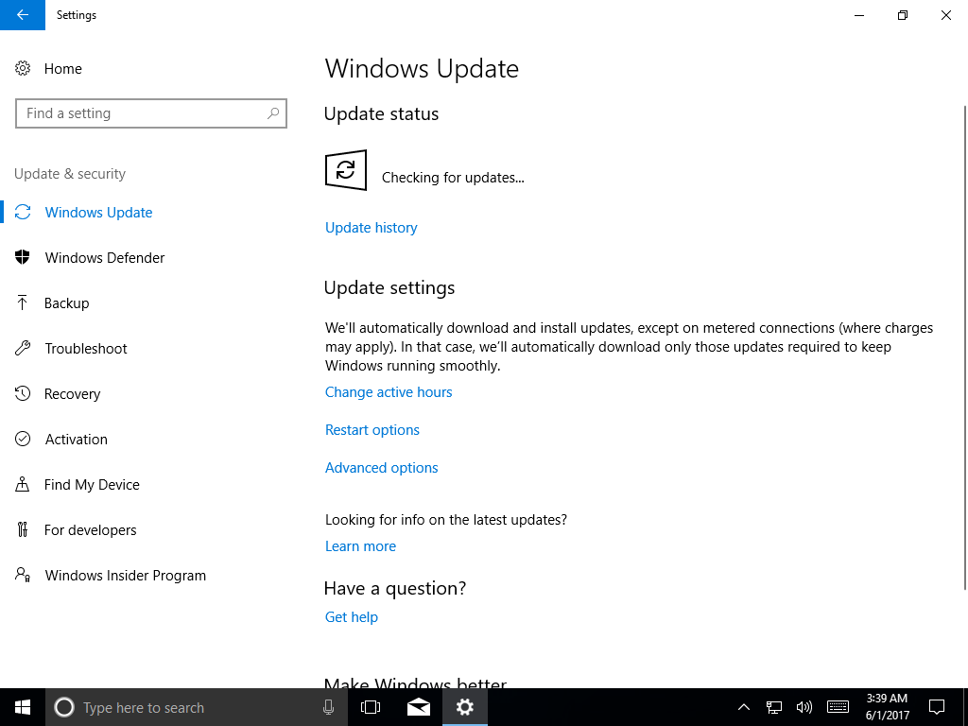The width and height of the screenshot is (968, 726).
Task: Click the Home gear icon
Action: 23,68
